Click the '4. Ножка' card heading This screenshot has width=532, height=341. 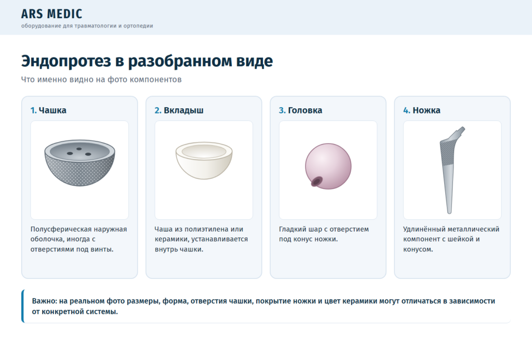click(422, 110)
